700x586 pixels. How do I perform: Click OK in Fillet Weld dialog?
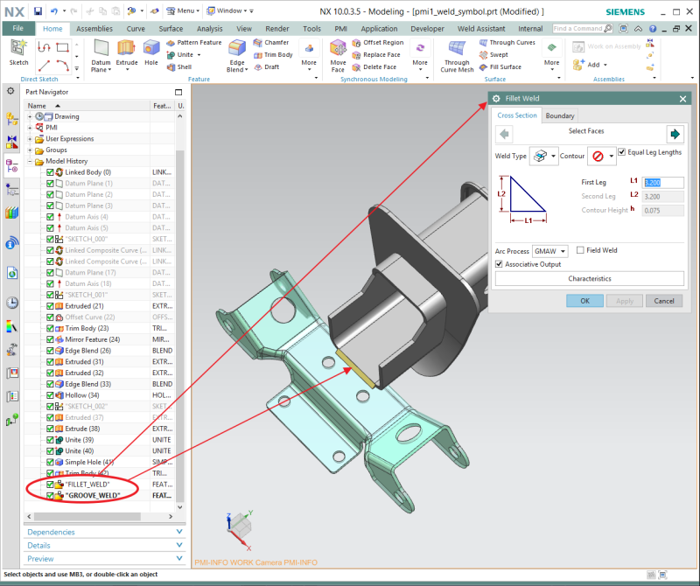[x=584, y=301]
